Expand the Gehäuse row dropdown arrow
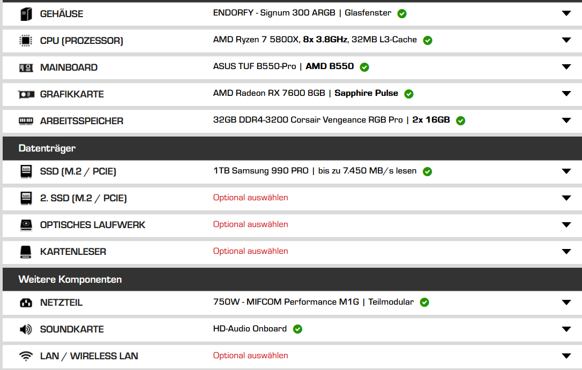The height and width of the screenshot is (370, 582). click(566, 13)
